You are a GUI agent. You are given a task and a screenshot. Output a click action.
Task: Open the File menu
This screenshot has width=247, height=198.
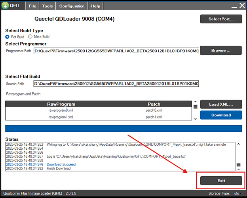click(32, 6)
